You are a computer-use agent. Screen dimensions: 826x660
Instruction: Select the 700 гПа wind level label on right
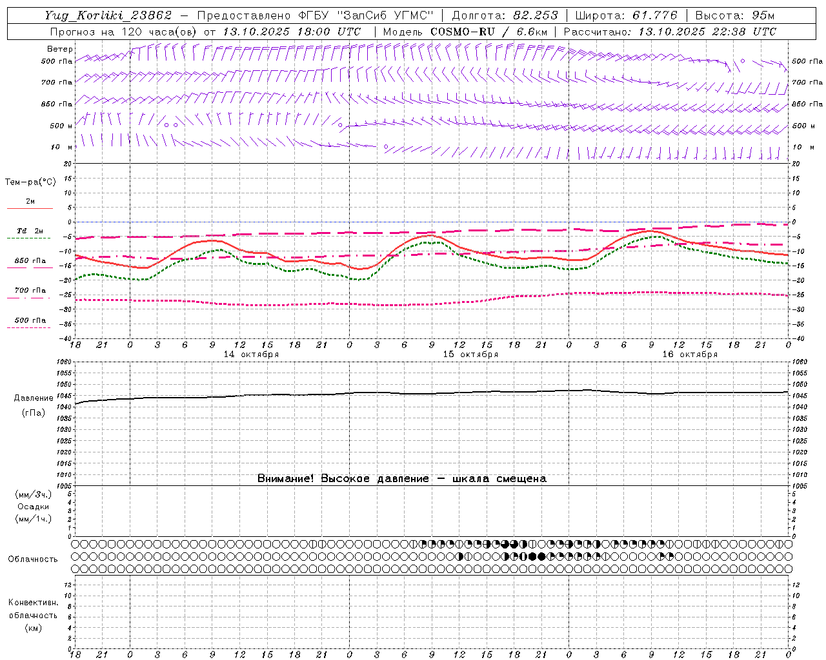pyautogui.click(x=807, y=82)
